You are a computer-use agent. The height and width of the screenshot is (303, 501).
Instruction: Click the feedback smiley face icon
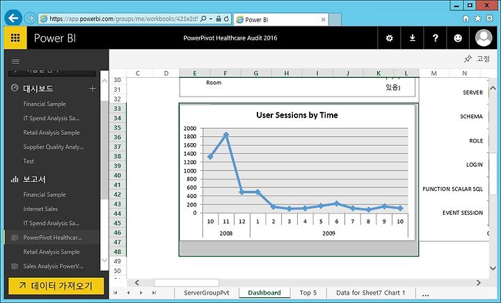(458, 38)
